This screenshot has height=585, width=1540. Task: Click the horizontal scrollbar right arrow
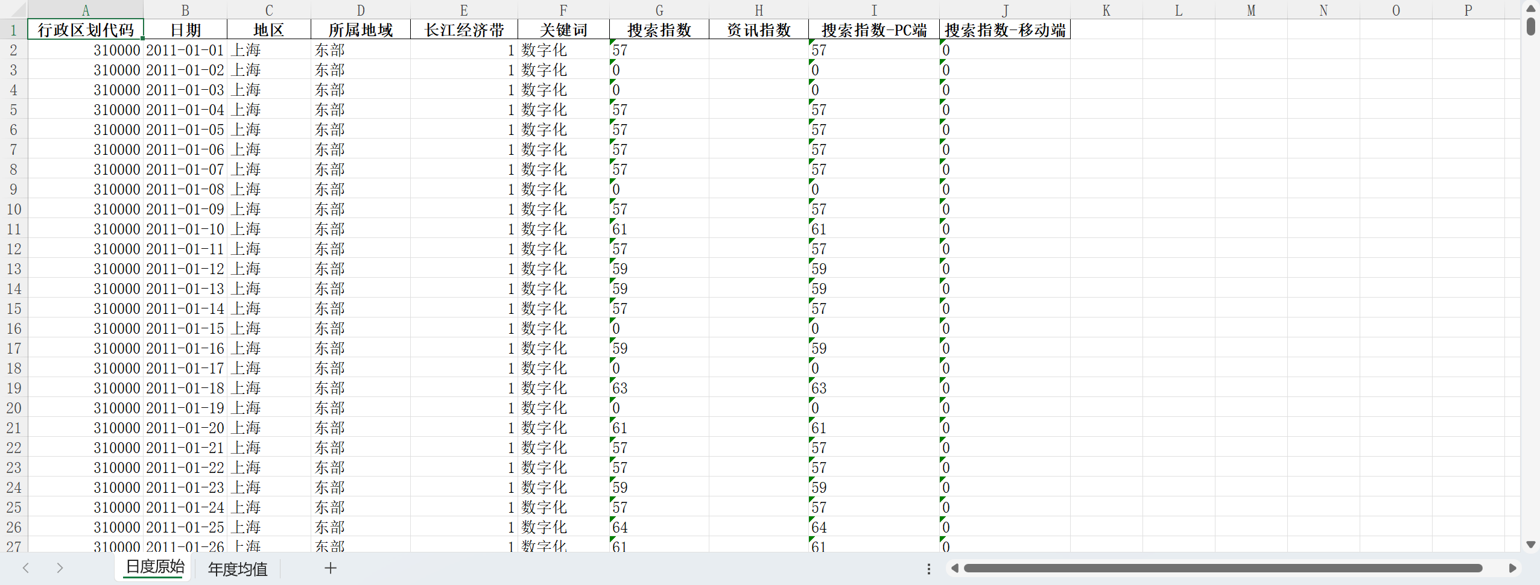tap(1512, 568)
